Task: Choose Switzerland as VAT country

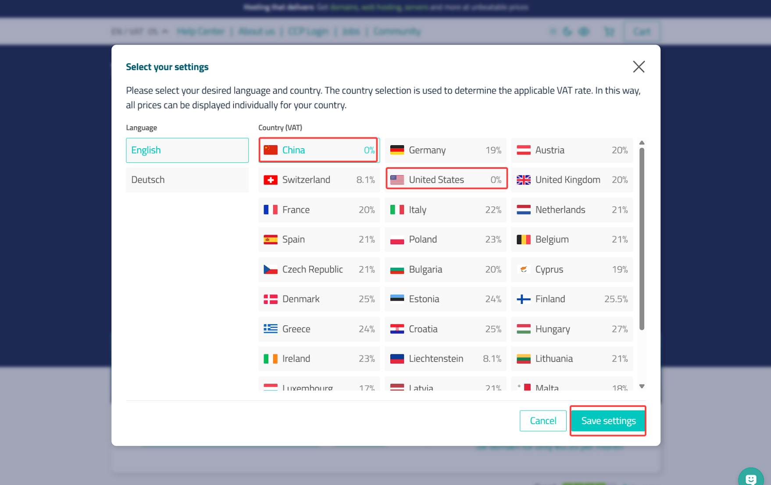Action: 319,180
